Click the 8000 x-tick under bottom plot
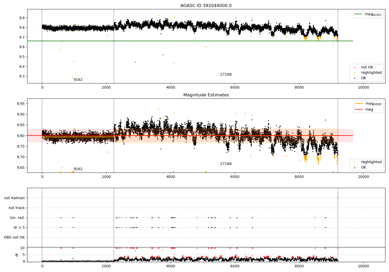 click(299, 266)
